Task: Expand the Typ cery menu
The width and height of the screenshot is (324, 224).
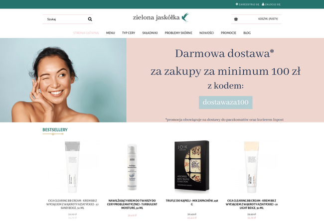Action: coord(129,33)
